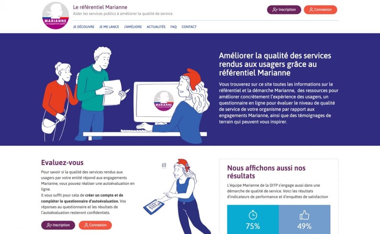Click the "Le référentiel Marianne" site title
380x234 pixels.
pyautogui.click(x=100, y=7)
